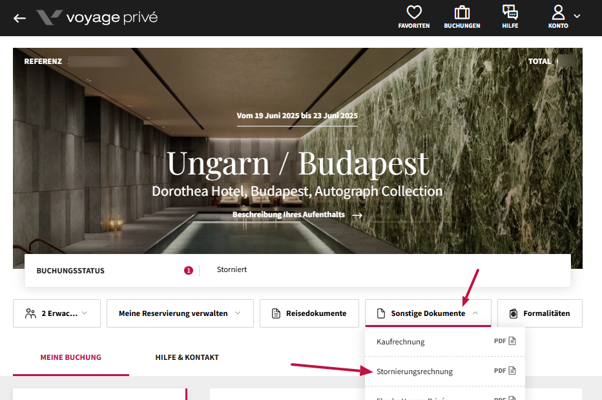The height and width of the screenshot is (400, 602).
Task: Click the red notification badge in Buchungsstatus
Action: pyautogui.click(x=189, y=271)
